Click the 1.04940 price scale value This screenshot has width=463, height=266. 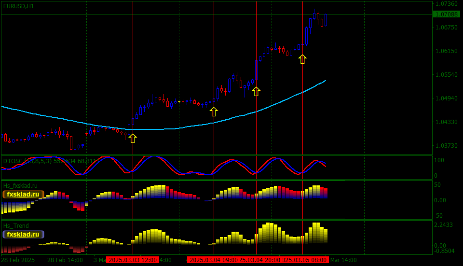point(447,98)
